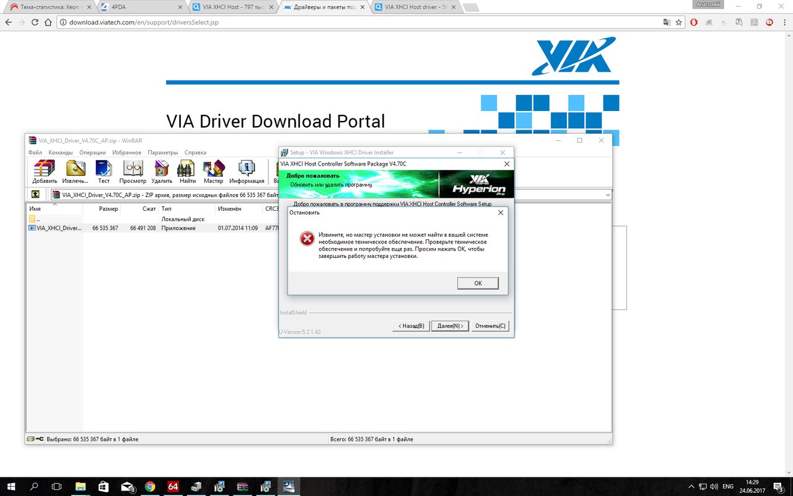The height and width of the screenshot is (496, 793).
Task: Go back in the Chrome browser
Action: pos(8,22)
